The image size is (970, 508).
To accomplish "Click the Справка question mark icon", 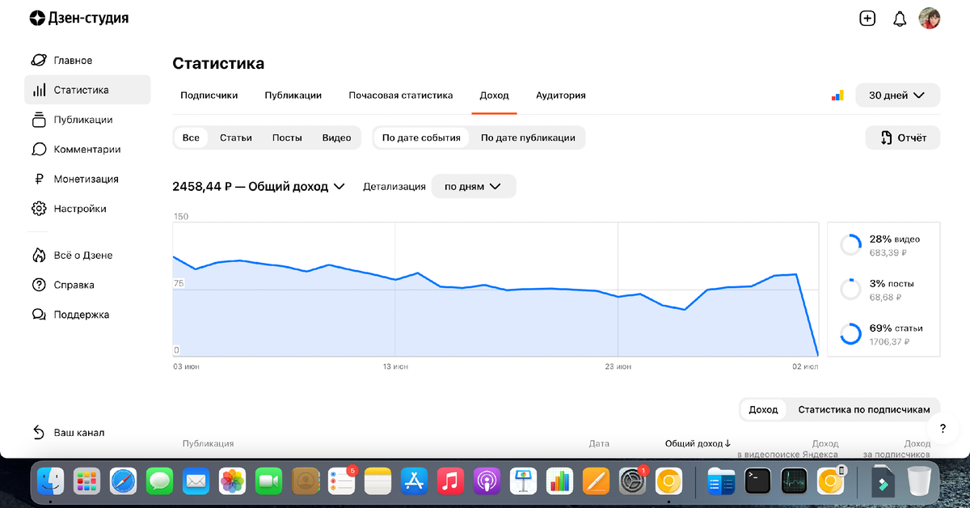I will pyautogui.click(x=39, y=285).
